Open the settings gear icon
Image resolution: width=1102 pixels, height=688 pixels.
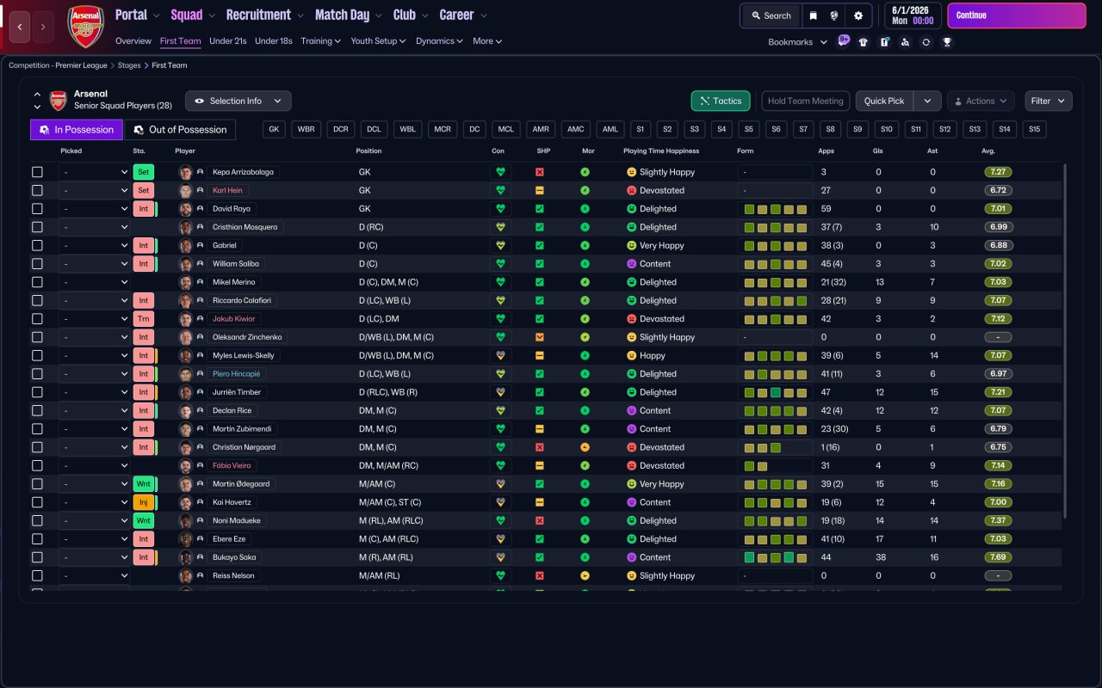tap(857, 15)
